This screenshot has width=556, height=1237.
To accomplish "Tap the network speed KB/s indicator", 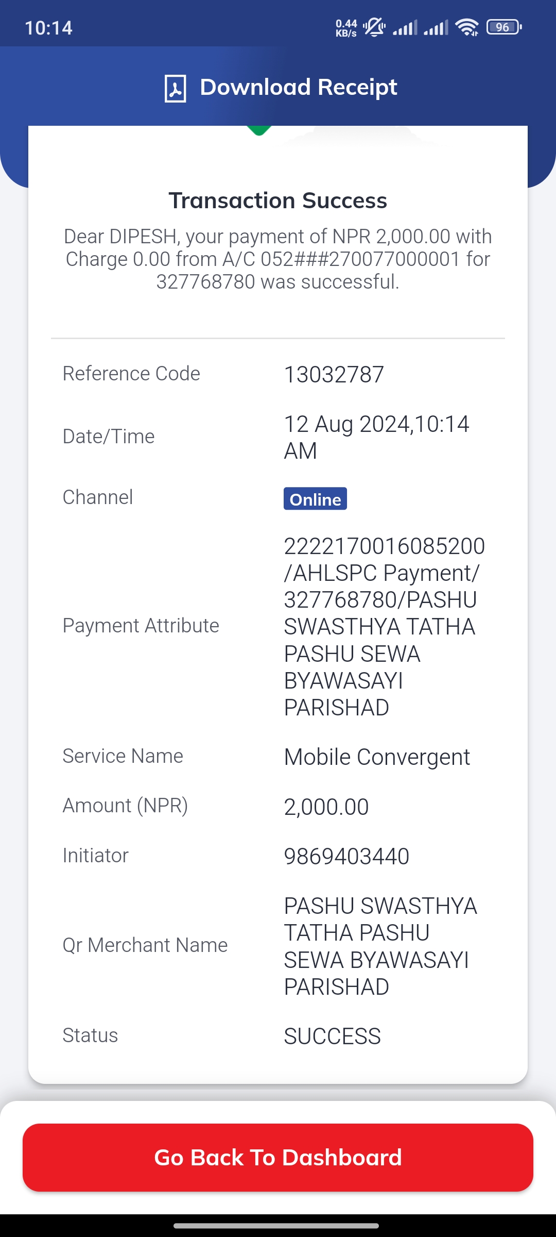I will pyautogui.click(x=346, y=28).
